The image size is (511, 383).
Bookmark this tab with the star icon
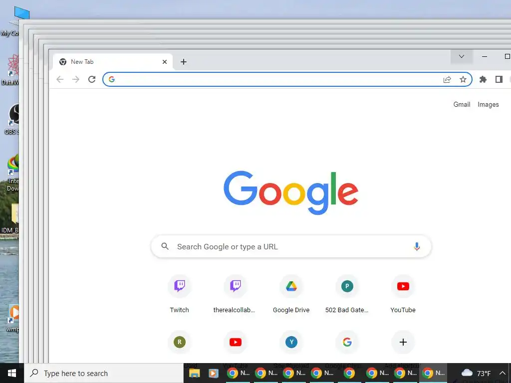coord(463,79)
